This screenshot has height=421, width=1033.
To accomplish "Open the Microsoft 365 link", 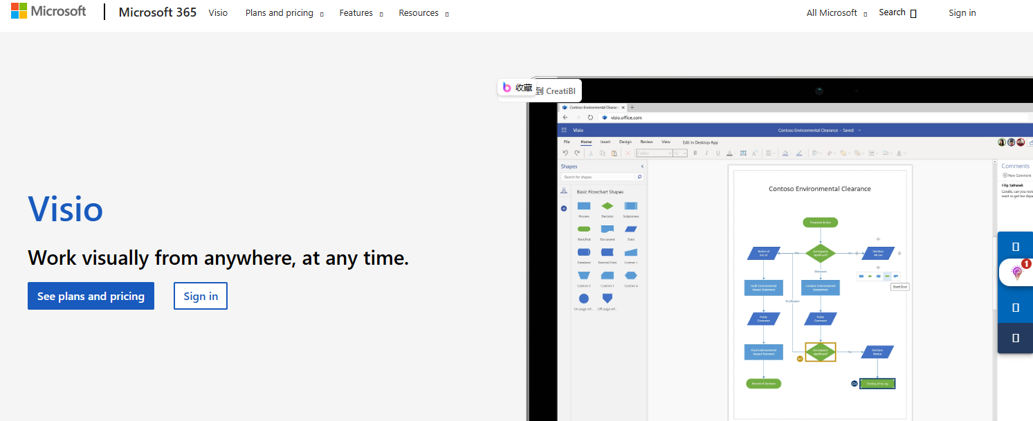I will click(x=158, y=12).
